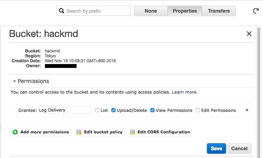
Task: Click the Edit CORS Configuration document icon
Action: [x=132, y=132]
